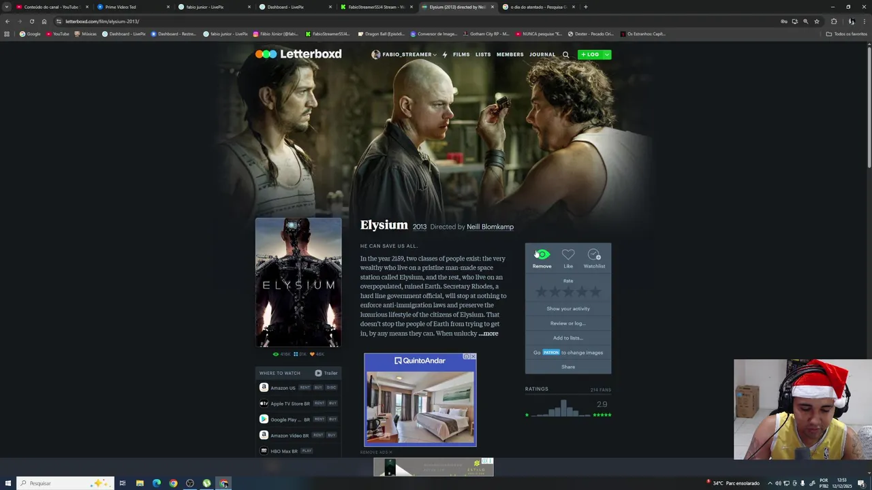
Task: Click the watched count eye icon under poster
Action: pyautogui.click(x=275, y=354)
